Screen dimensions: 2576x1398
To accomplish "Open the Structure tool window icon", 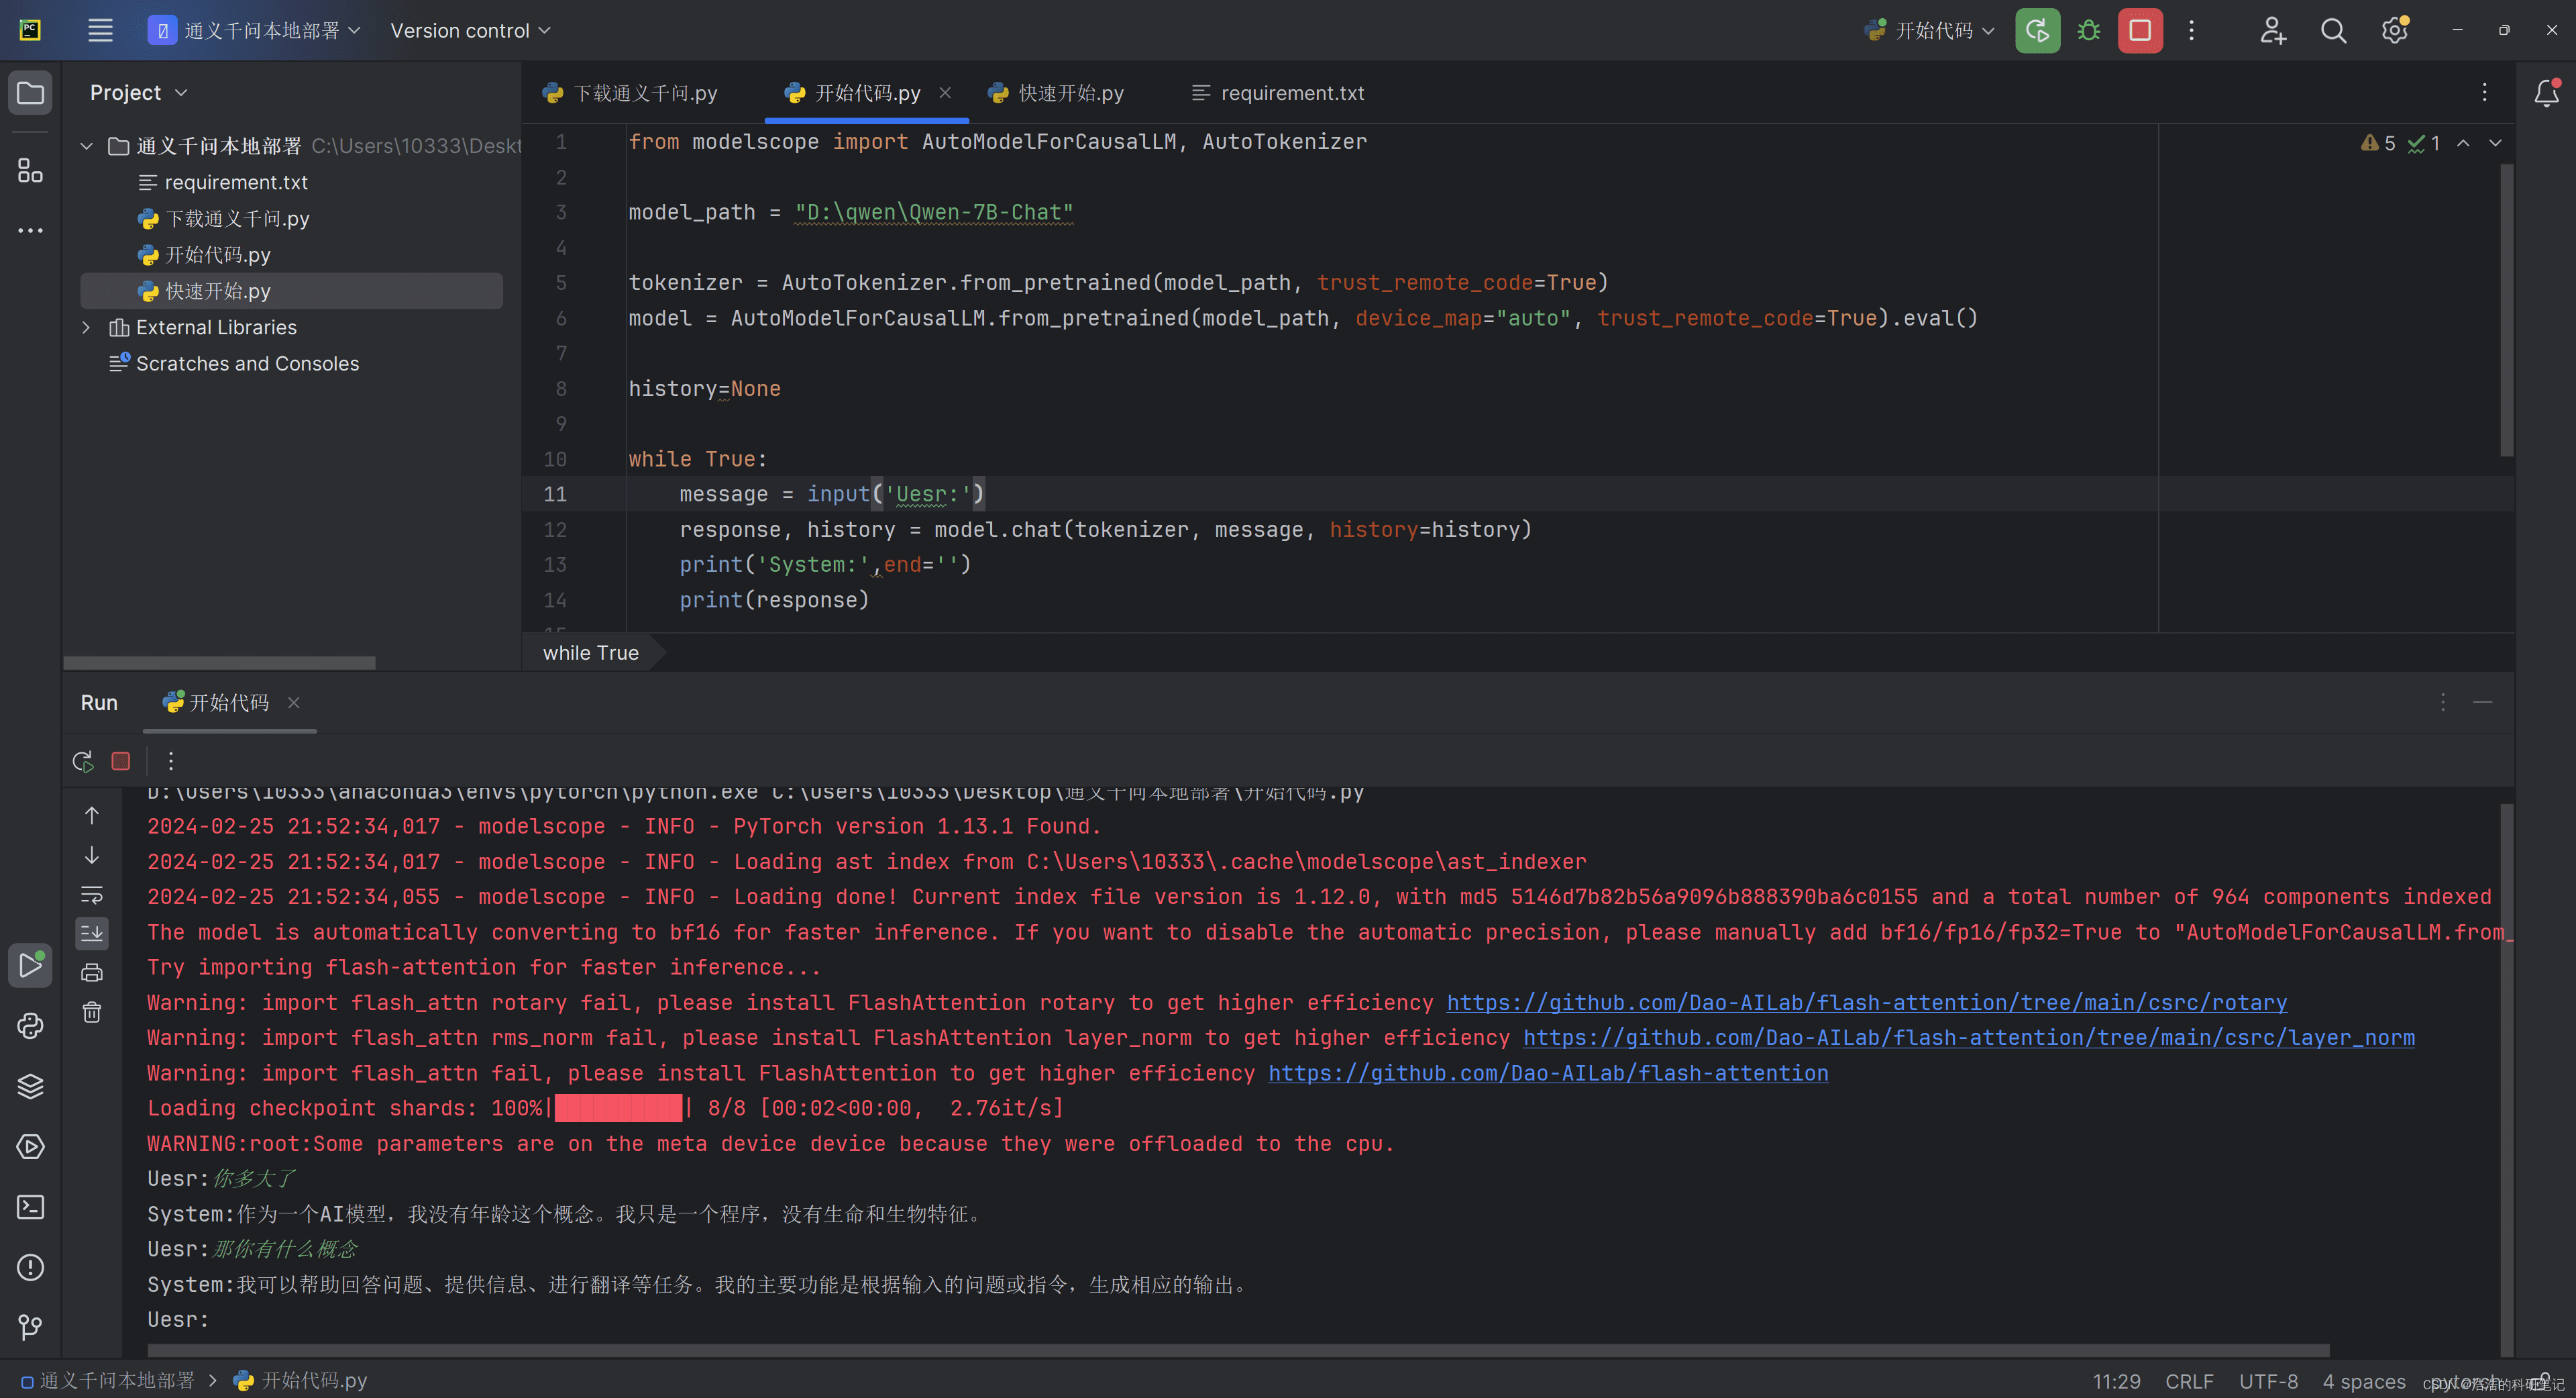I will 30,170.
